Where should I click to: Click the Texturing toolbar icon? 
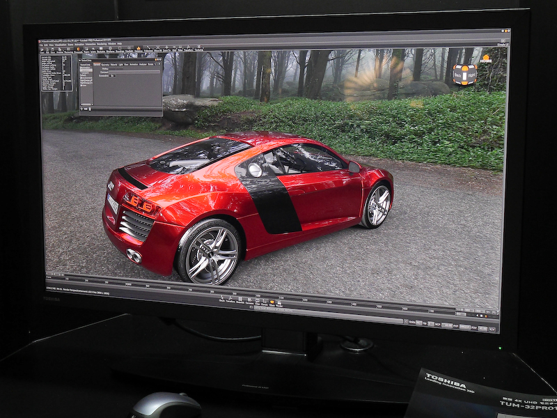pyautogui.click(x=199, y=48)
